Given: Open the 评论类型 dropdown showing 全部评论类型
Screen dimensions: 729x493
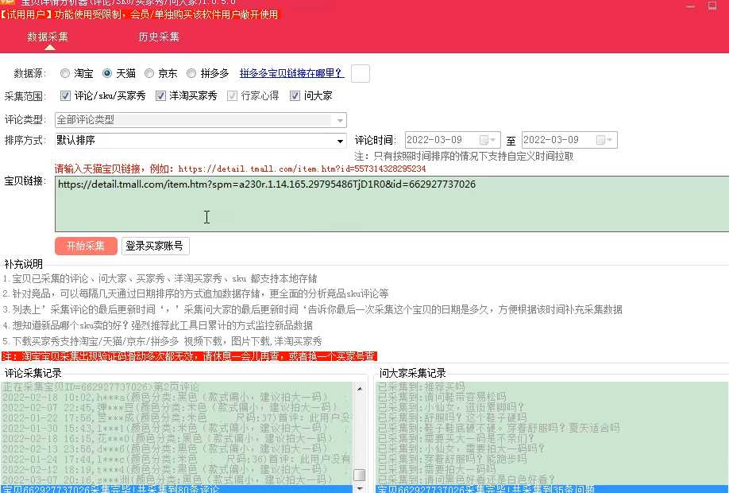Looking at the screenshot, I should (x=201, y=120).
